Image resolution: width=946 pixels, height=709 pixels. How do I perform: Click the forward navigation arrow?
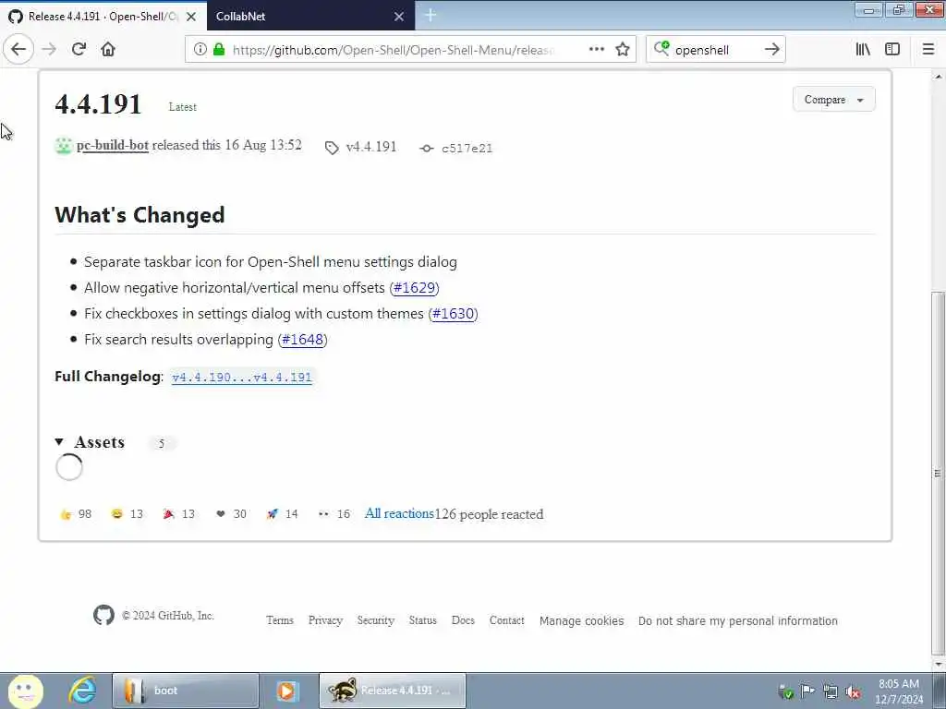[49, 50]
